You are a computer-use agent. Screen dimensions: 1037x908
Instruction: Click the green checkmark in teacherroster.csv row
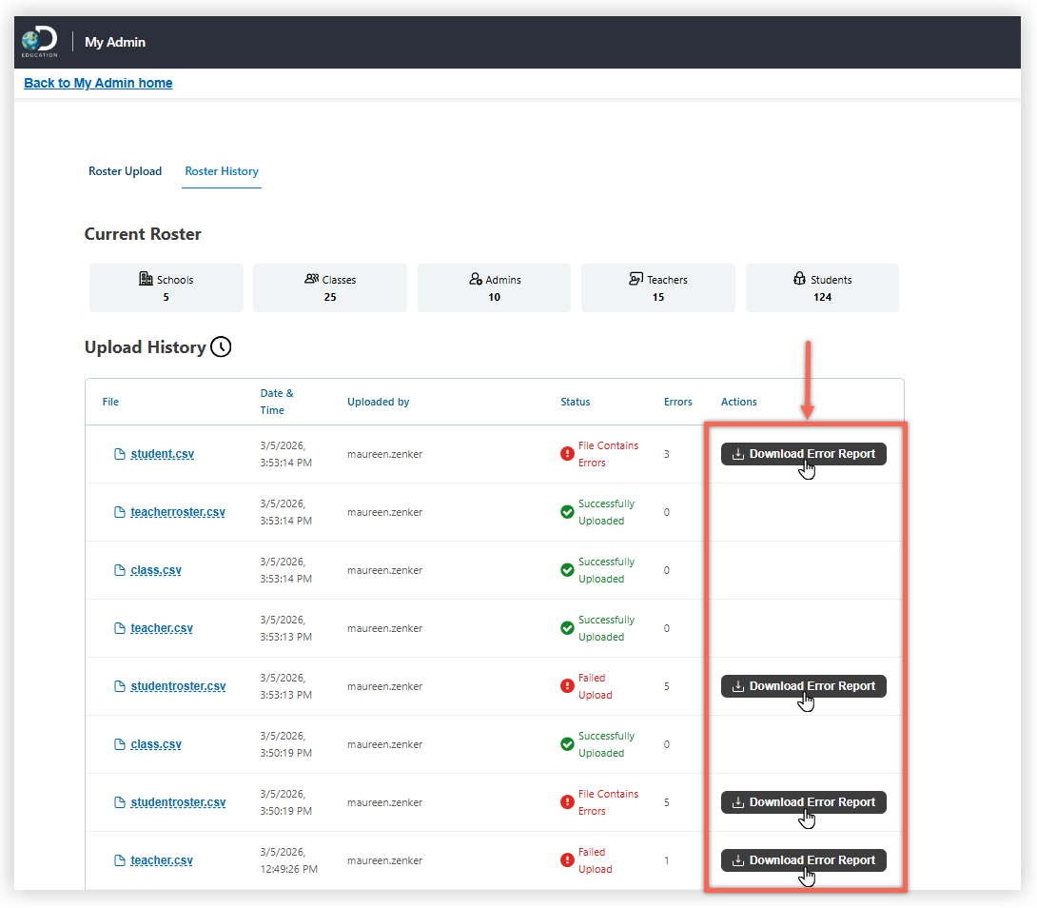click(x=567, y=512)
